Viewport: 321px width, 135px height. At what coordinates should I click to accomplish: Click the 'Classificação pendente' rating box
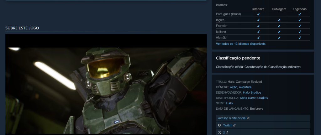(x=263, y=62)
